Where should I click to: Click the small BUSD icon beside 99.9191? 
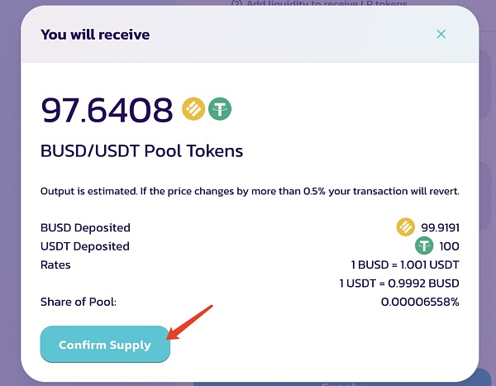pyautogui.click(x=406, y=226)
